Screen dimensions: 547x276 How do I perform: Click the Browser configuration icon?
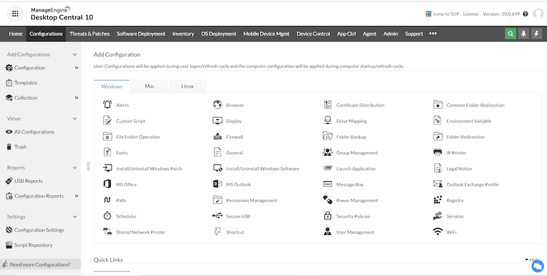coord(217,105)
